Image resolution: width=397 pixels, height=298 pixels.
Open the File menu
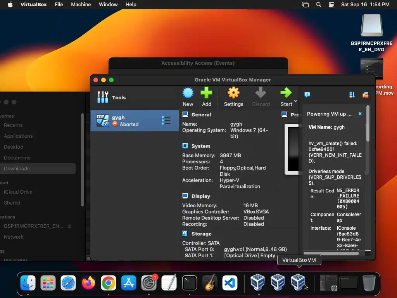click(x=59, y=4)
